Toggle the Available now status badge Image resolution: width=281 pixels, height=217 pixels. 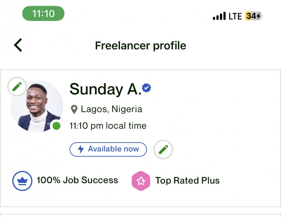tap(108, 149)
